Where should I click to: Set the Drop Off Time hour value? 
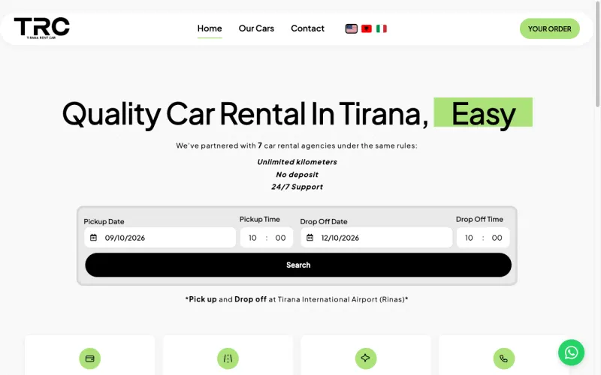coord(469,238)
